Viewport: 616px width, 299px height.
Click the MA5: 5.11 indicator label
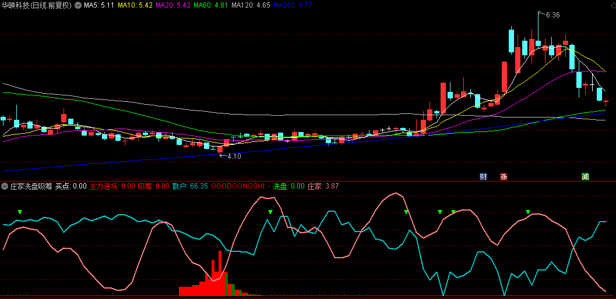(100, 5)
